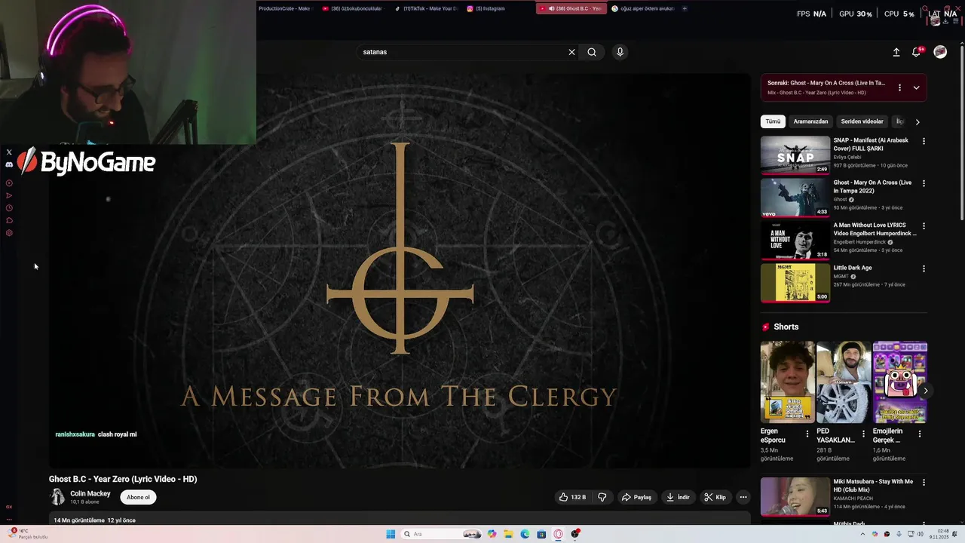Start voice search with microphone icon
Viewport: 965px width, 543px height.
620,52
